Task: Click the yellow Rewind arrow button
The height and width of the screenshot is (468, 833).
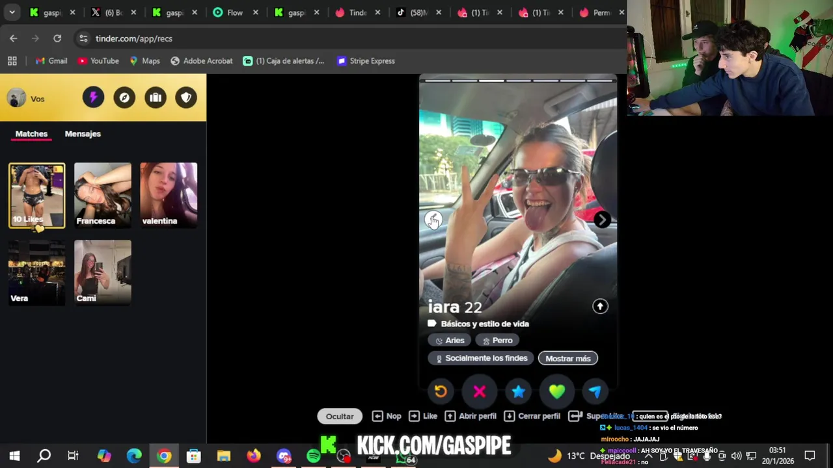Action: pos(441,391)
